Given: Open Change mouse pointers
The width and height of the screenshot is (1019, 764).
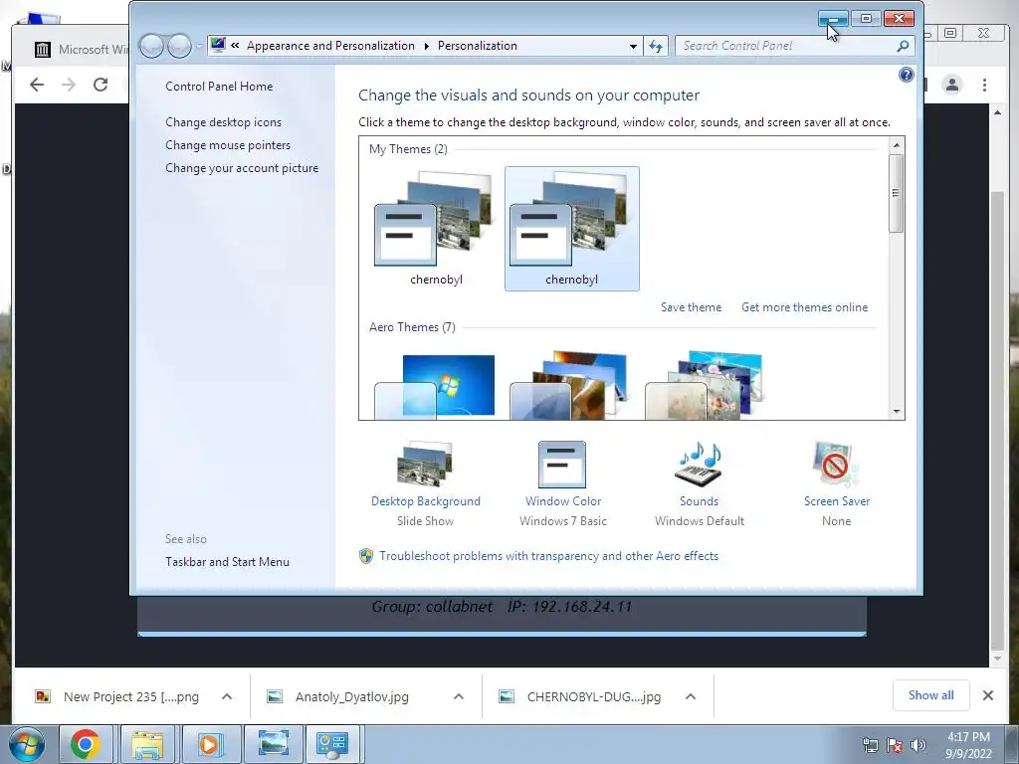Looking at the screenshot, I should click(228, 145).
